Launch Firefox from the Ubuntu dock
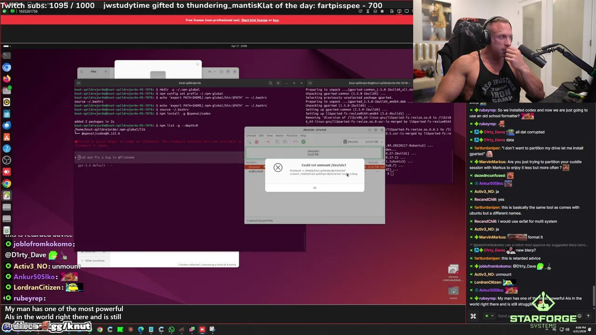 [x=7, y=79]
